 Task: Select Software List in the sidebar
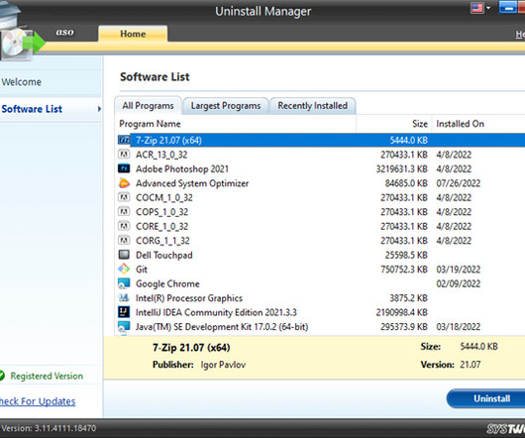pyautogui.click(x=32, y=109)
